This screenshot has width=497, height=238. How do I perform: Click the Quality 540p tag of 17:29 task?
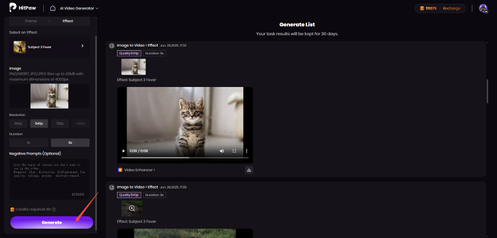[x=129, y=195]
